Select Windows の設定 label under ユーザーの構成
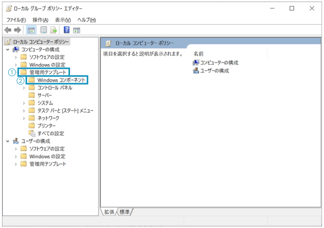This screenshot has height=228, width=324. (x=47, y=156)
